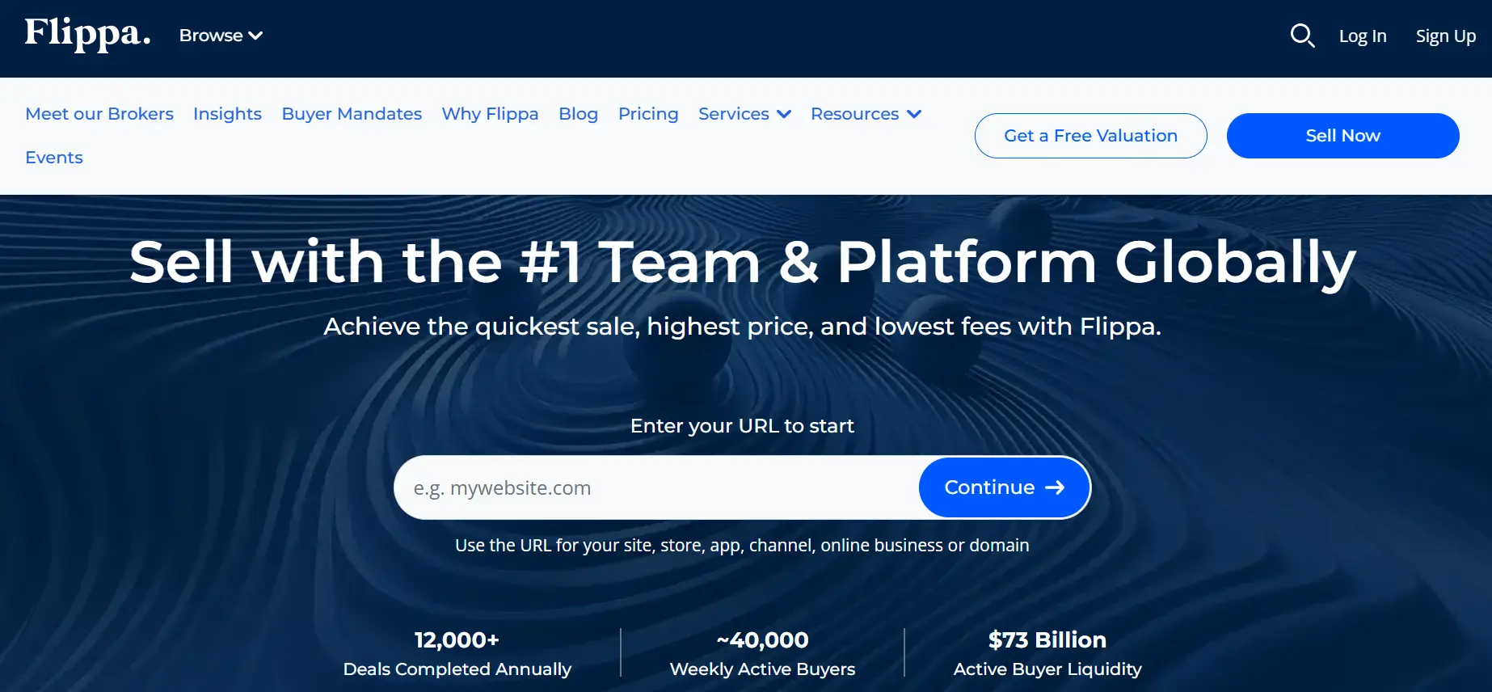
Task: Click the Sell Now button
Action: tap(1342, 136)
